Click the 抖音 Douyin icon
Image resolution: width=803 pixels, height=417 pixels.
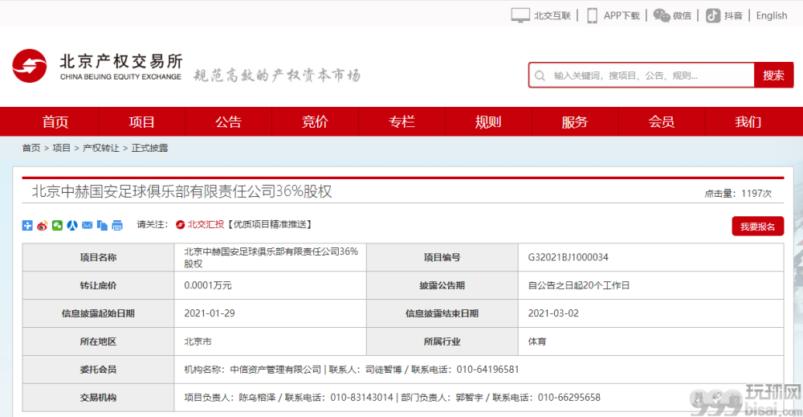[x=713, y=15]
